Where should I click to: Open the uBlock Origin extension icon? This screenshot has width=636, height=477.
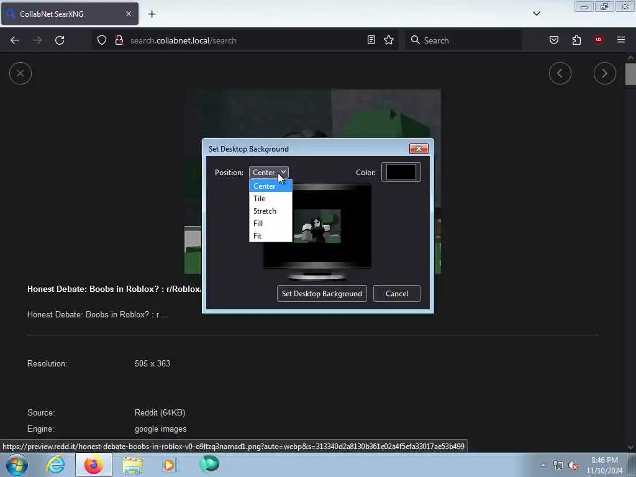click(599, 40)
